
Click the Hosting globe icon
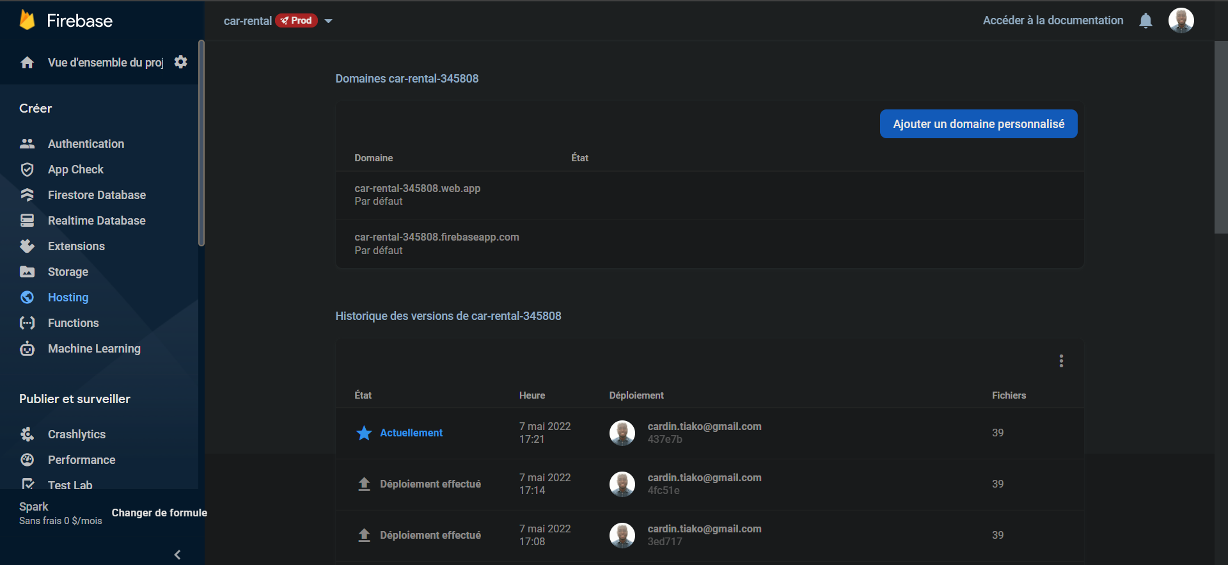tap(27, 297)
